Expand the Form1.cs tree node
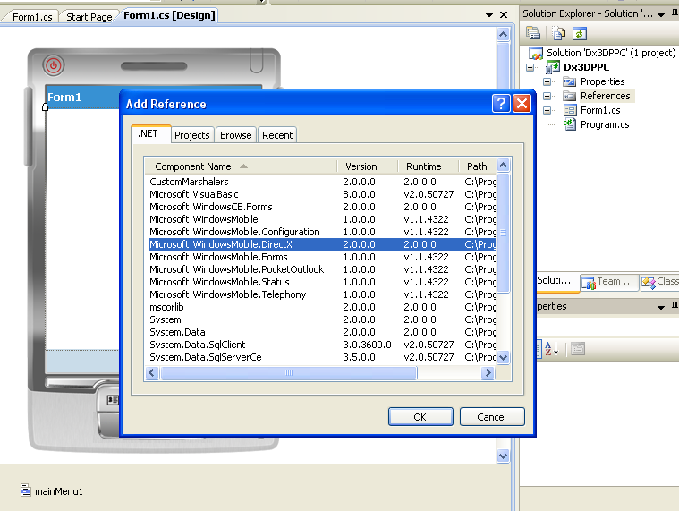The image size is (679, 511). (x=547, y=110)
